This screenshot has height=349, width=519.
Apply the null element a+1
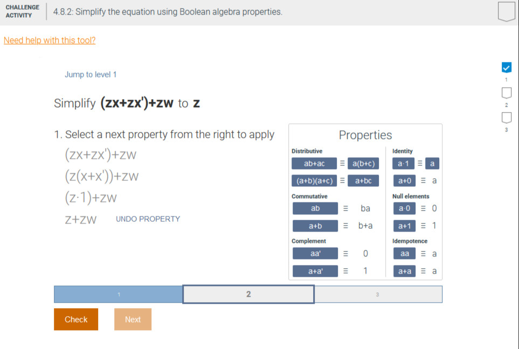pos(404,226)
